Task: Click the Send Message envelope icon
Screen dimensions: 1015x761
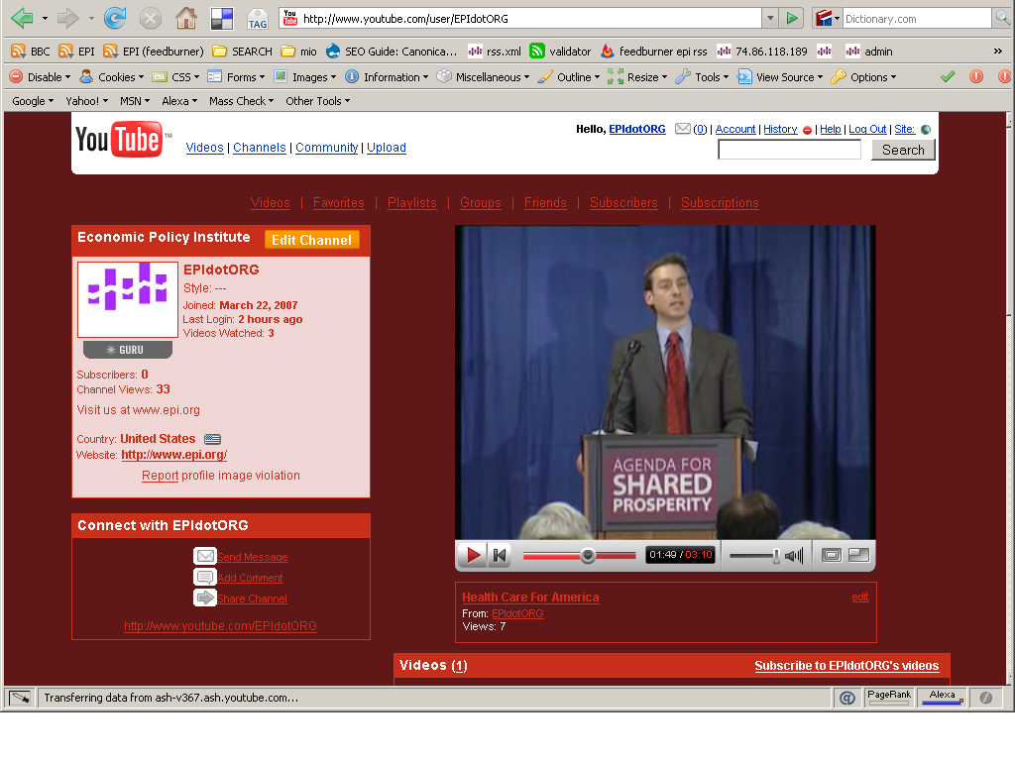Action: 204,556
